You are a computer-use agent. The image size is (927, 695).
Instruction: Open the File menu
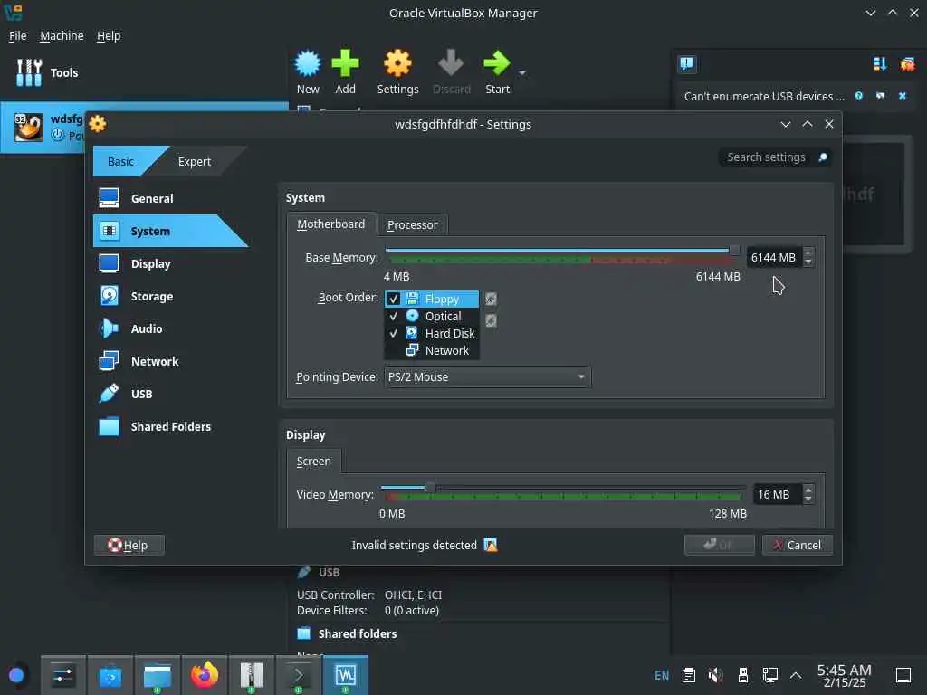(x=18, y=36)
